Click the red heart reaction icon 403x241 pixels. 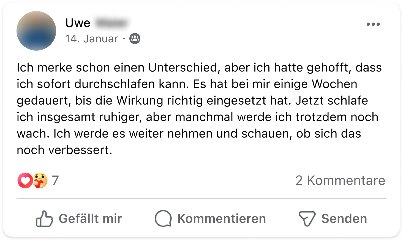click(x=25, y=180)
